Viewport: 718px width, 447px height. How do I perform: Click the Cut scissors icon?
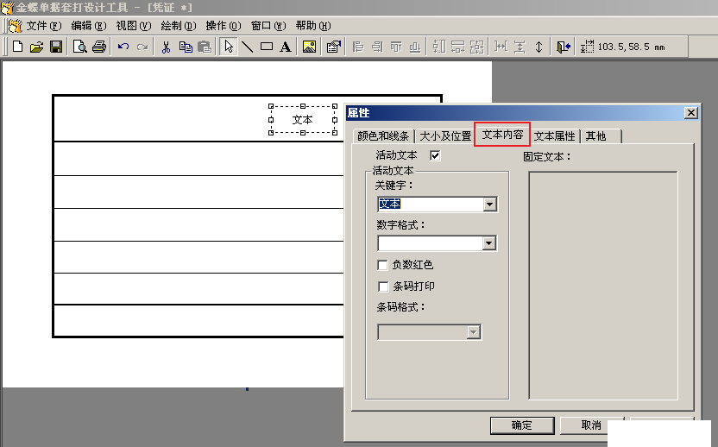click(166, 47)
